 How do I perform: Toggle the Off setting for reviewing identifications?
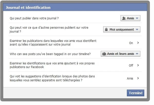click(131, 65)
